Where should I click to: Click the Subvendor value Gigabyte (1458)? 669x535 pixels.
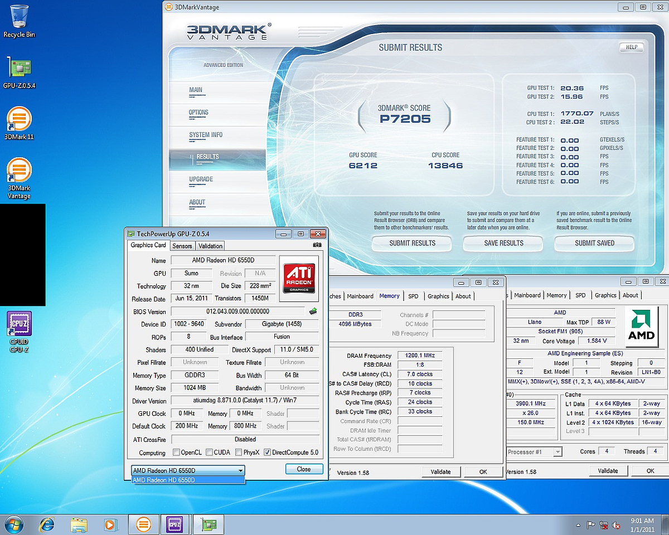[282, 324]
